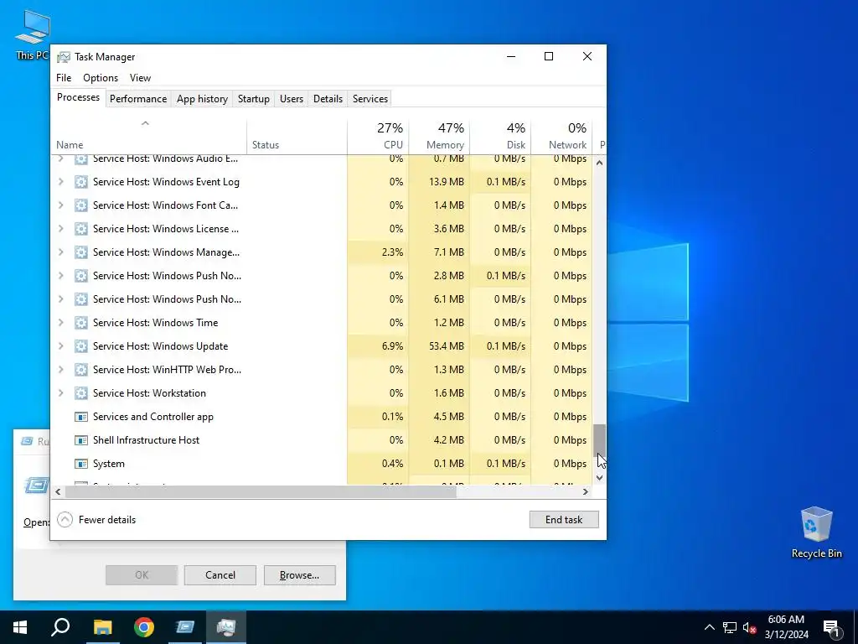858x644 pixels.
Task: Expand Service Host: WinHTTP Web Proxy row
Action: click(60, 370)
